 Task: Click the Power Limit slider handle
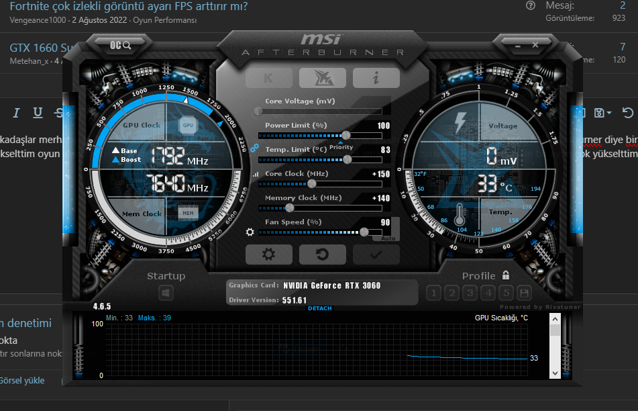pos(346,135)
